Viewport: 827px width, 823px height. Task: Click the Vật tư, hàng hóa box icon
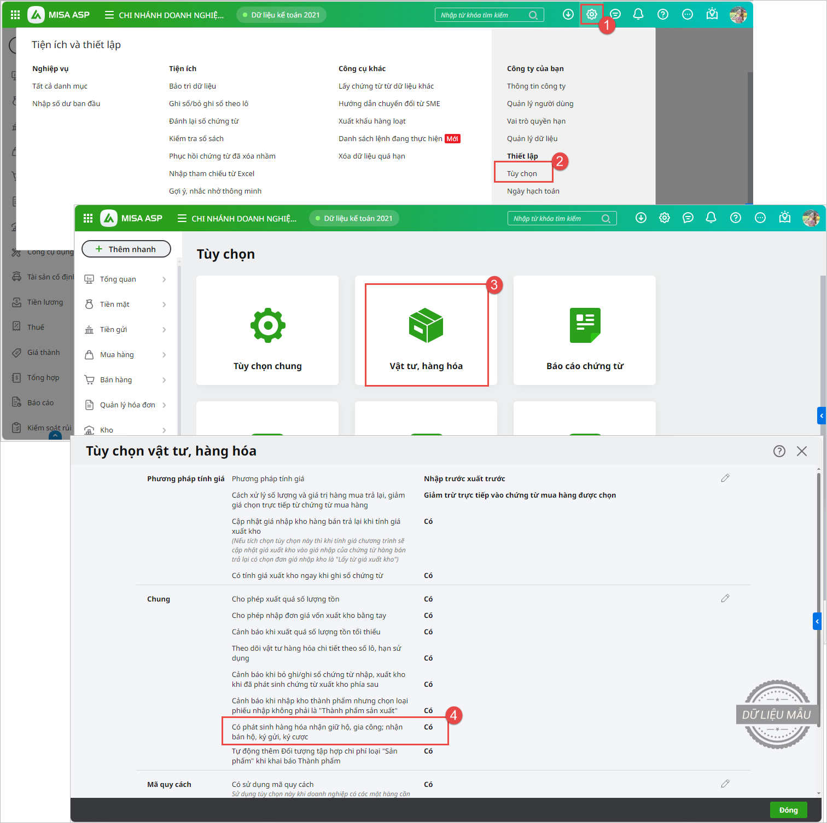(426, 326)
